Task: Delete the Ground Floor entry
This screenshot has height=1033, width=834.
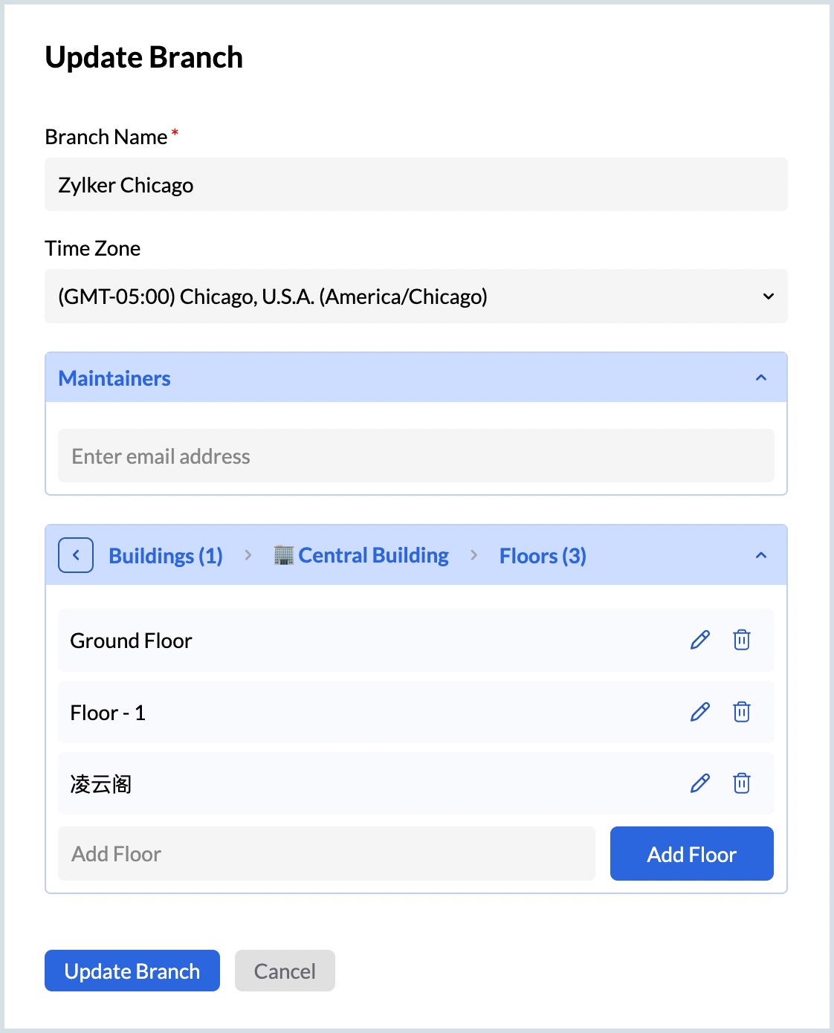Action: pos(741,640)
